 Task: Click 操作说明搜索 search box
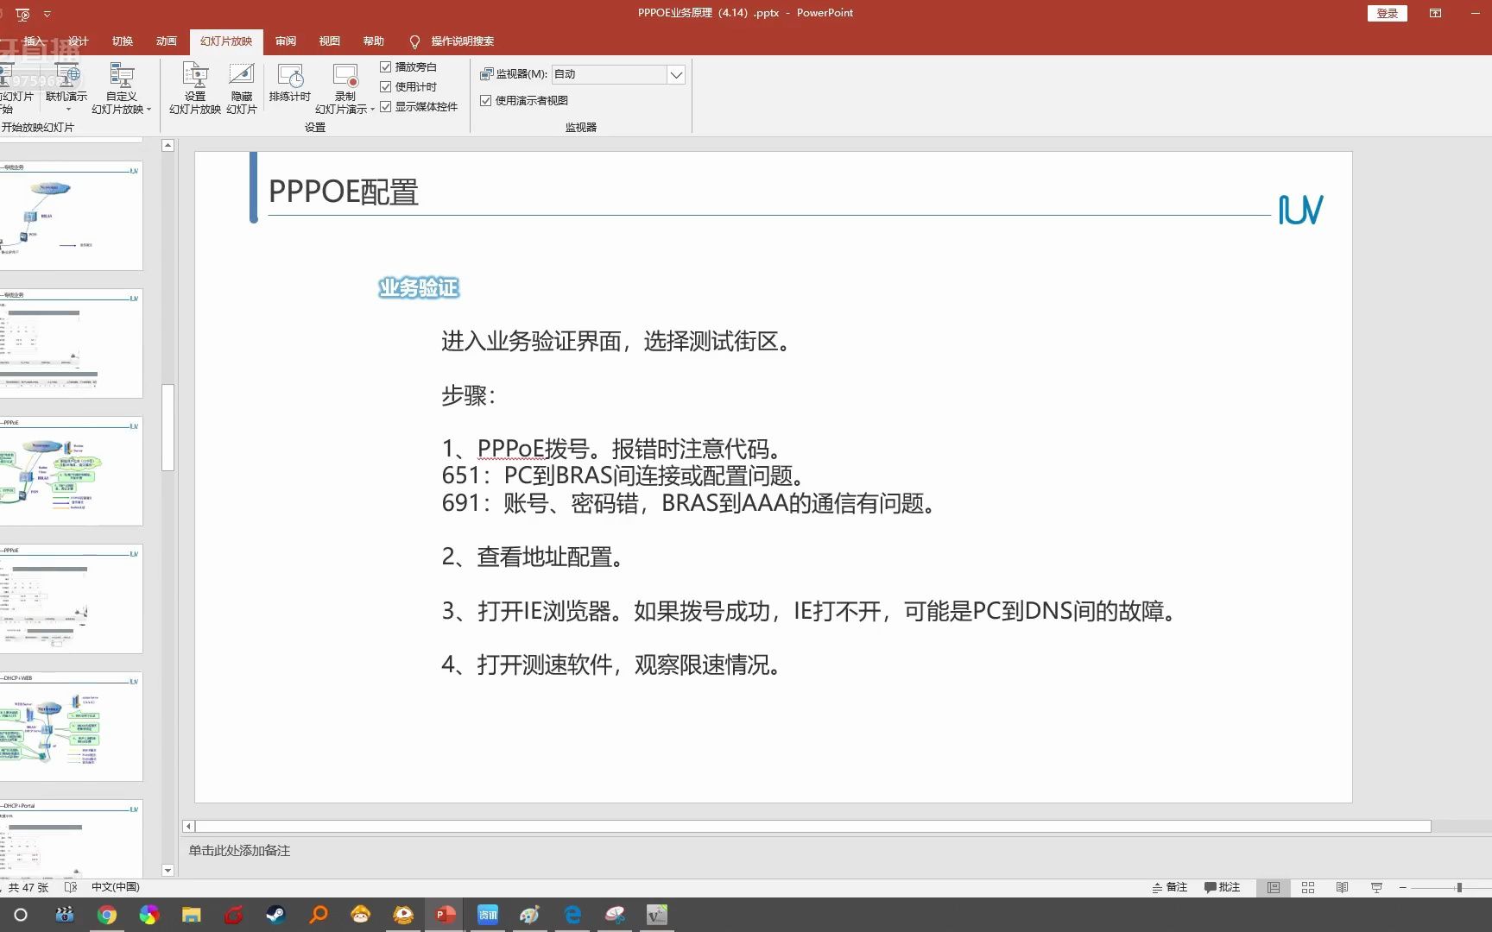(x=463, y=41)
